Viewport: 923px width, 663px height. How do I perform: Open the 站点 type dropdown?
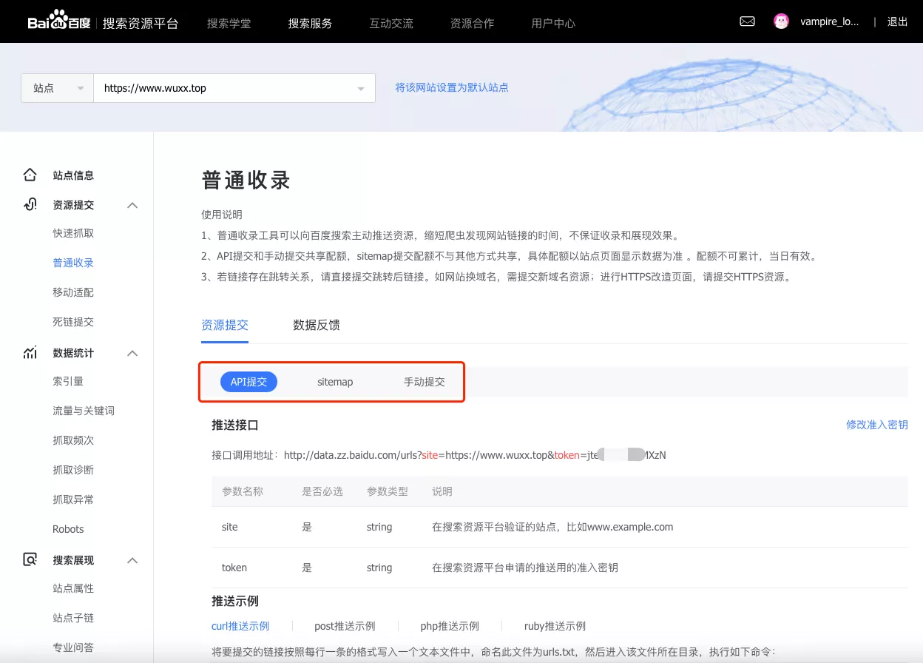coord(57,88)
